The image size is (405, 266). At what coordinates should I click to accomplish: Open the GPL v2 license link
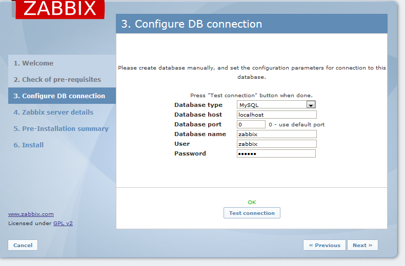pos(63,224)
